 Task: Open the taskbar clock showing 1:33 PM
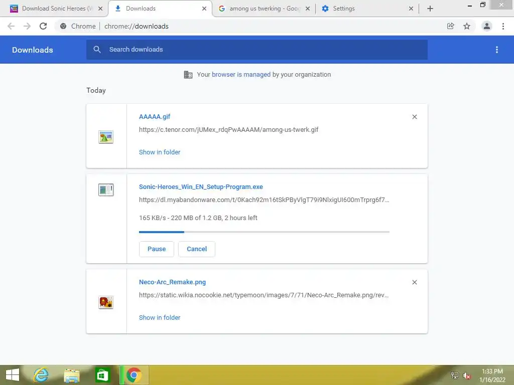[492, 375]
